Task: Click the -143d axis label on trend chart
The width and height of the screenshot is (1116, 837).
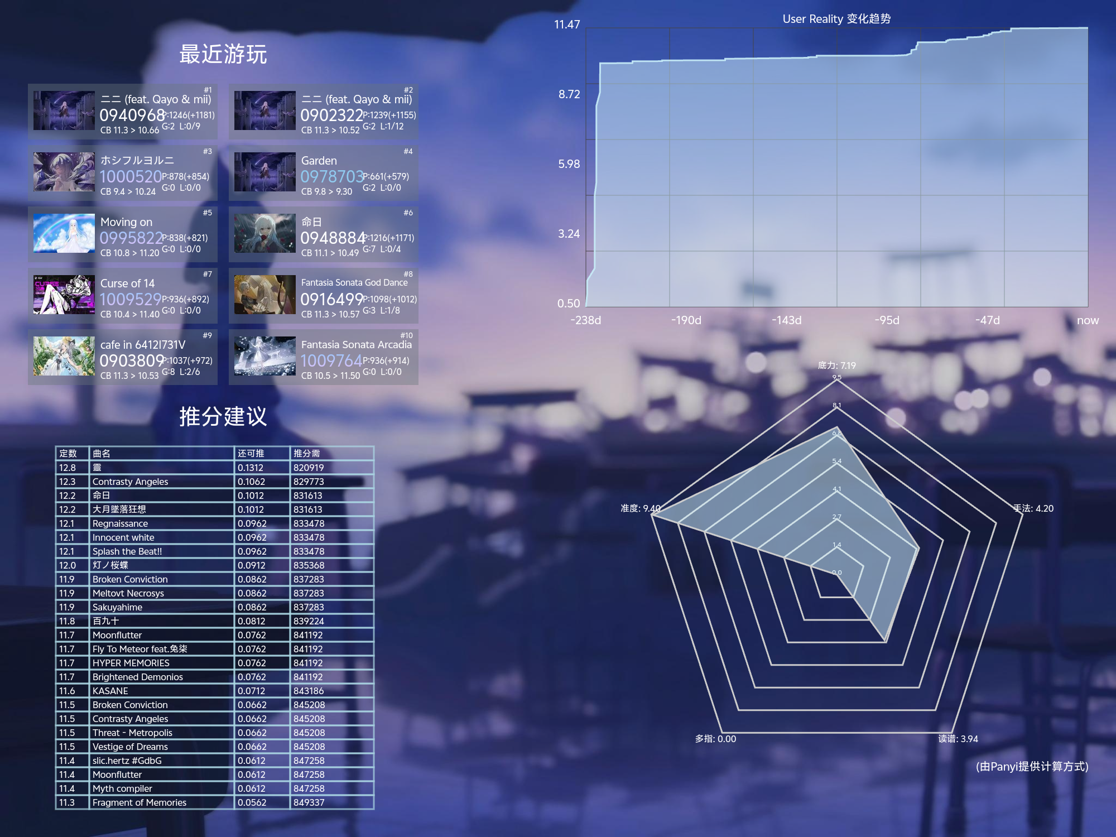Action: coord(786,320)
